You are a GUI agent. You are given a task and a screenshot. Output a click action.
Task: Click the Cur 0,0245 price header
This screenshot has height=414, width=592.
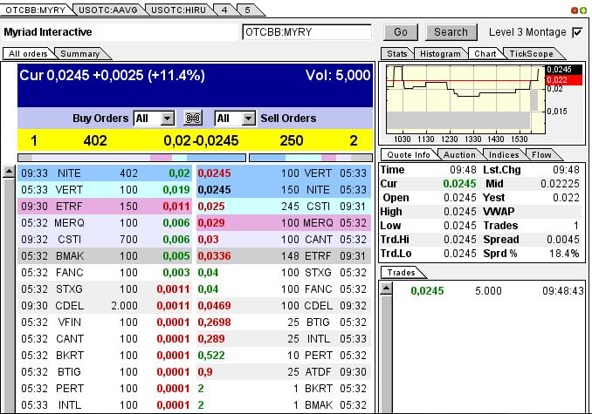pos(112,75)
